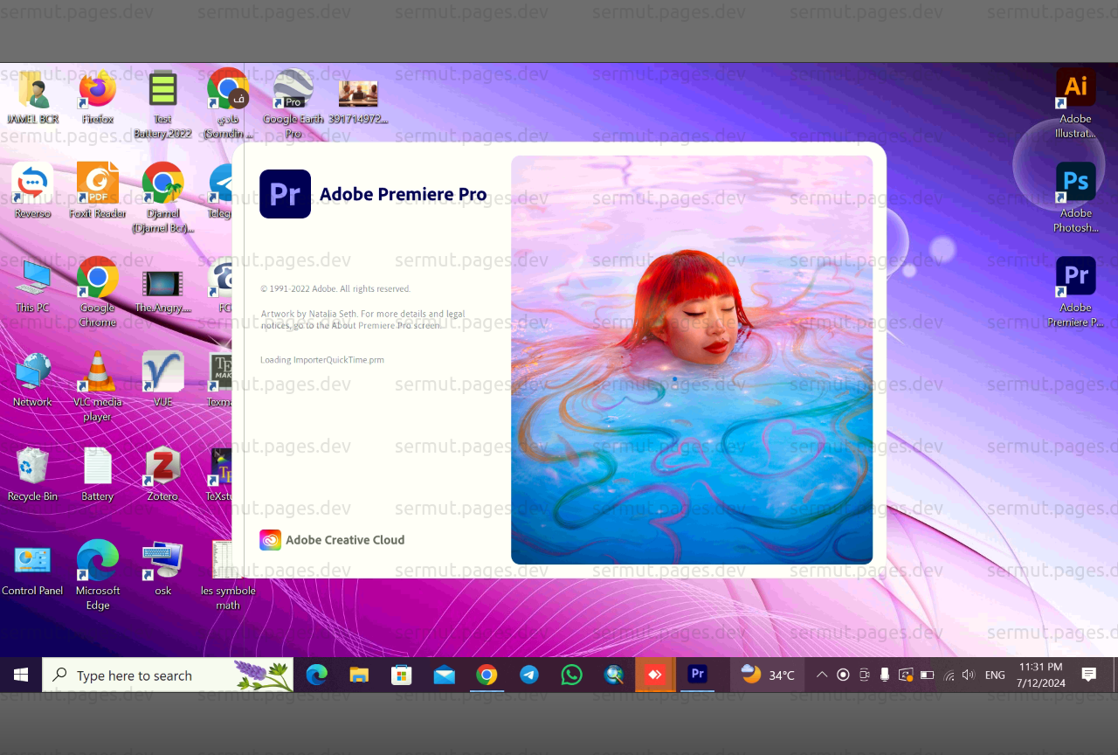Launch the Adobe Premiere Pro desktop shortcut
The width and height of the screenshot is (1118, 755).
tap(1075, 276)
